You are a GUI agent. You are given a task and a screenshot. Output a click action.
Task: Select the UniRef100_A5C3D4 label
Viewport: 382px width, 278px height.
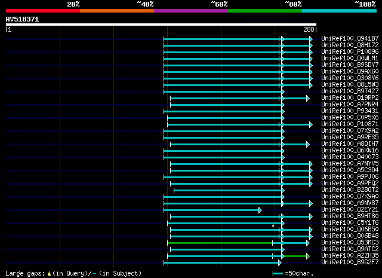pos(350,170)
